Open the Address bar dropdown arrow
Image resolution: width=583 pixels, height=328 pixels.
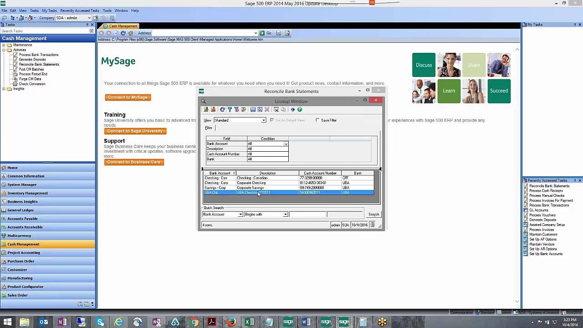point(256,33)
